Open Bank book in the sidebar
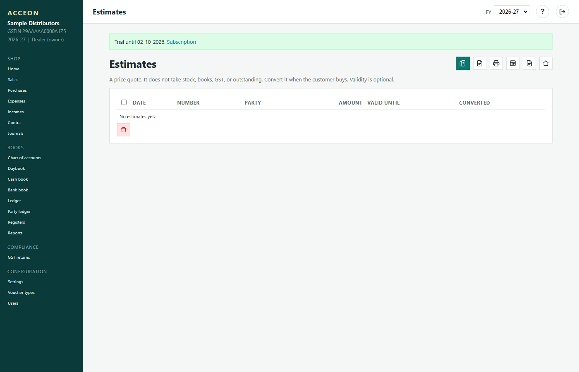 point(18,190)
